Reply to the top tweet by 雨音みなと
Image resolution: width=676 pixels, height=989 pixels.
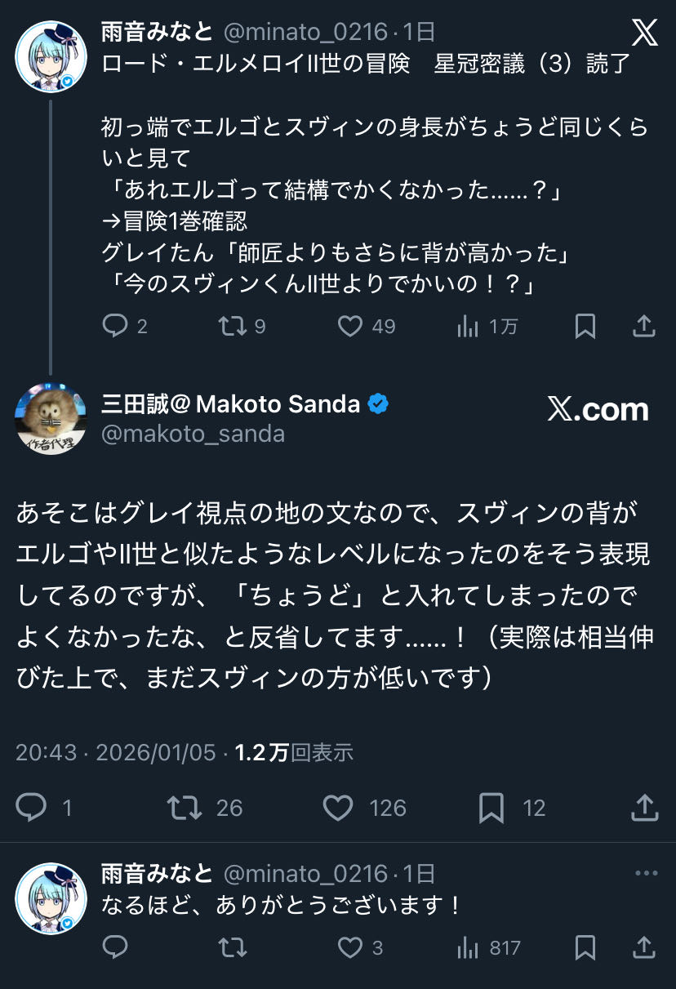tap(115, 327)
